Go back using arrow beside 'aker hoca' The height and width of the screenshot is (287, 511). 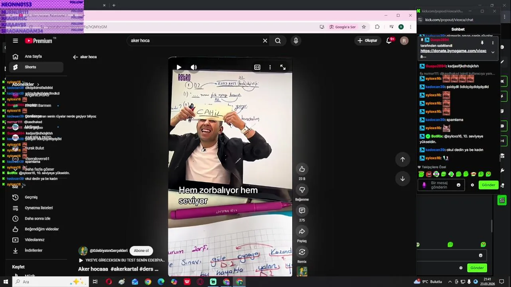click(x=75, y=57)
